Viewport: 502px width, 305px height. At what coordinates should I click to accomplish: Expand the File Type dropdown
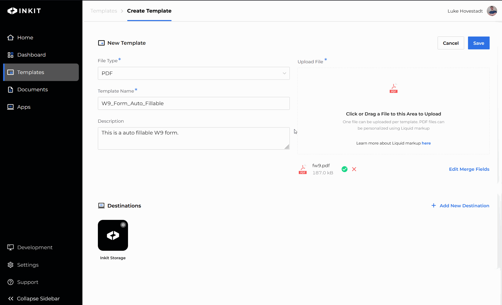coord(193,73)
